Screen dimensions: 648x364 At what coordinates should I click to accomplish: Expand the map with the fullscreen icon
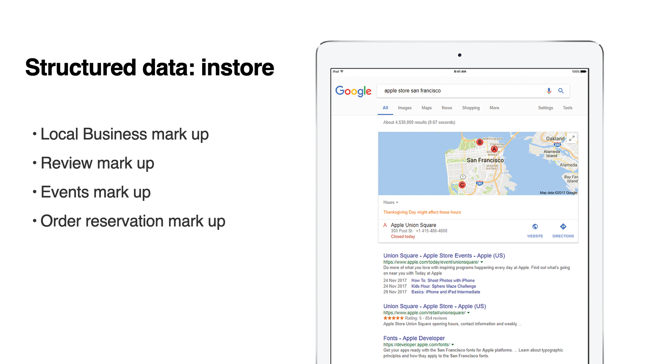572,138
